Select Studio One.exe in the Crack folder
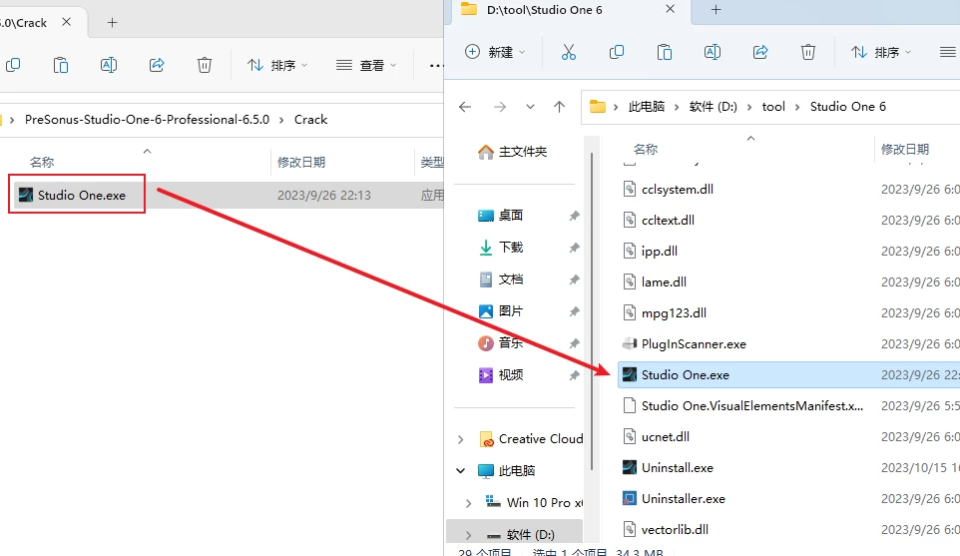This screenshot has height=556, width=960. (x=81, y=195)
